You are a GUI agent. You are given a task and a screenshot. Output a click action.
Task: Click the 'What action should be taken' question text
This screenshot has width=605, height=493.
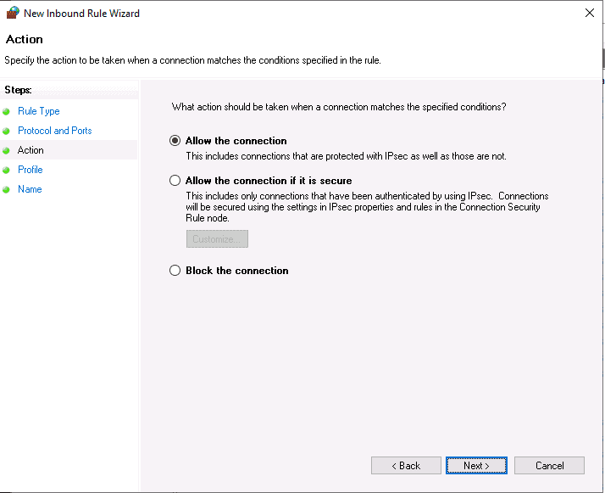pos(339,107)
